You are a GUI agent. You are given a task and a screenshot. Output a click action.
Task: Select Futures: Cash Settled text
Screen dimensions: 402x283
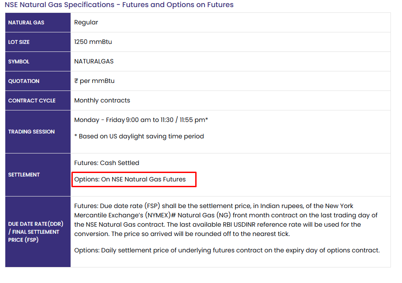click(x=106, y=163)
